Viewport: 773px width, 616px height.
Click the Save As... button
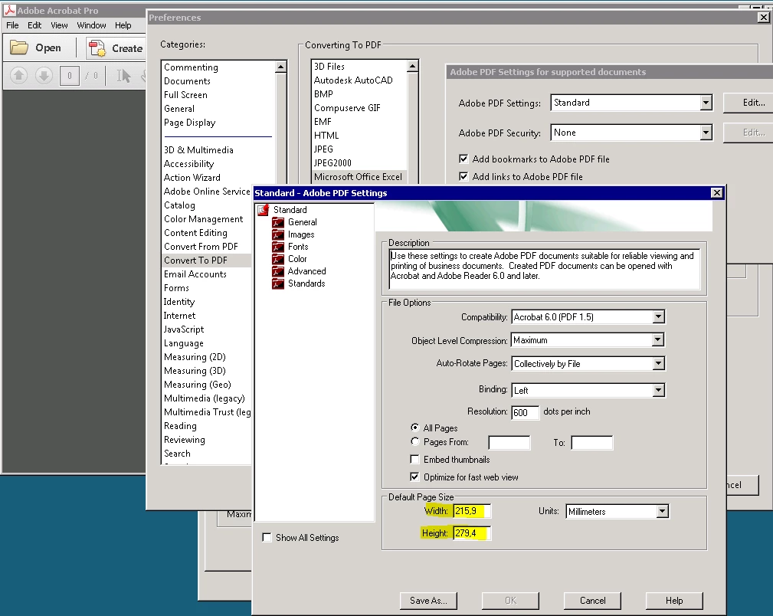click(x=428, y=600)
